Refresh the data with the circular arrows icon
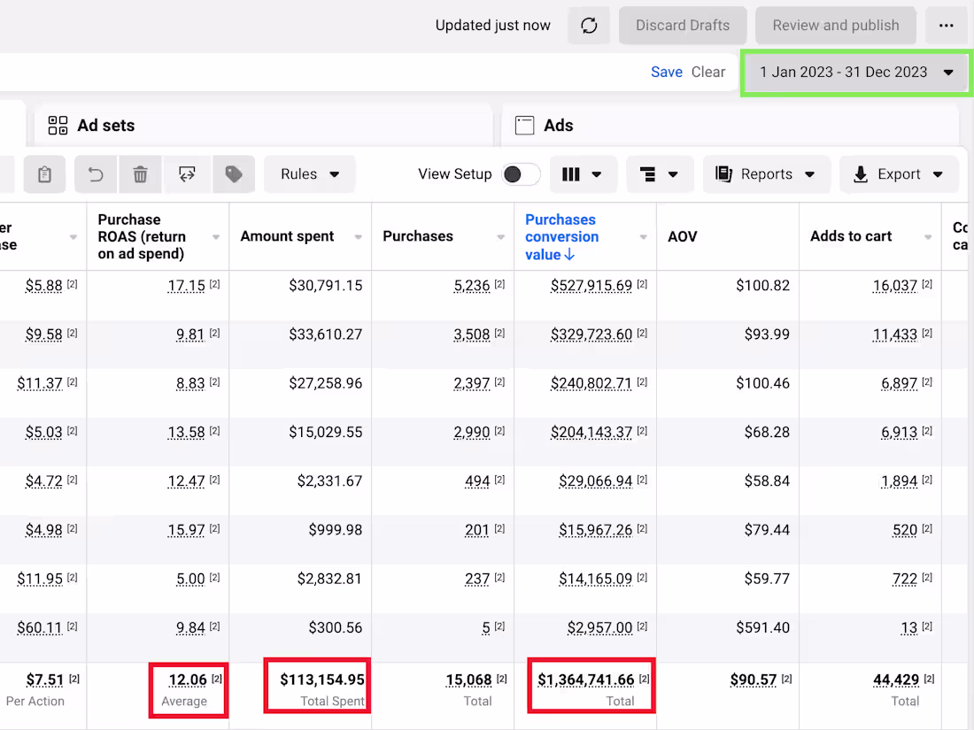 pos(588,25)
